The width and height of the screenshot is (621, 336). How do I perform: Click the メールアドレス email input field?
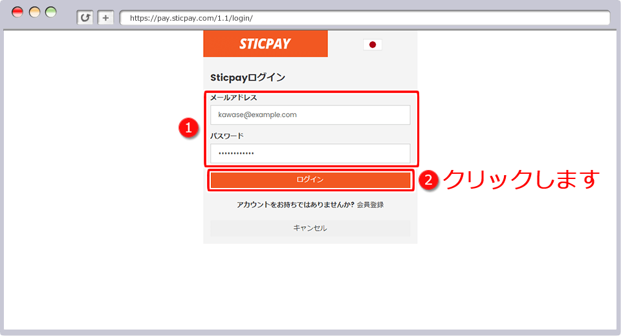click(310, 115)
